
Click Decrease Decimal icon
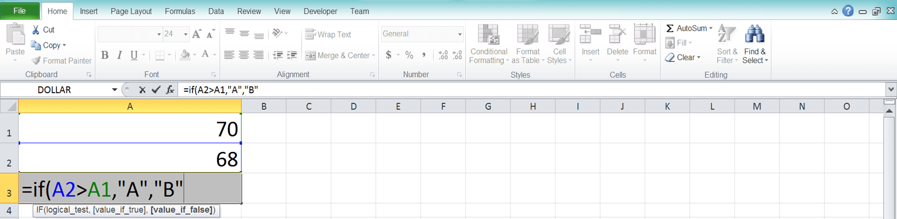(x=457, y=55)
